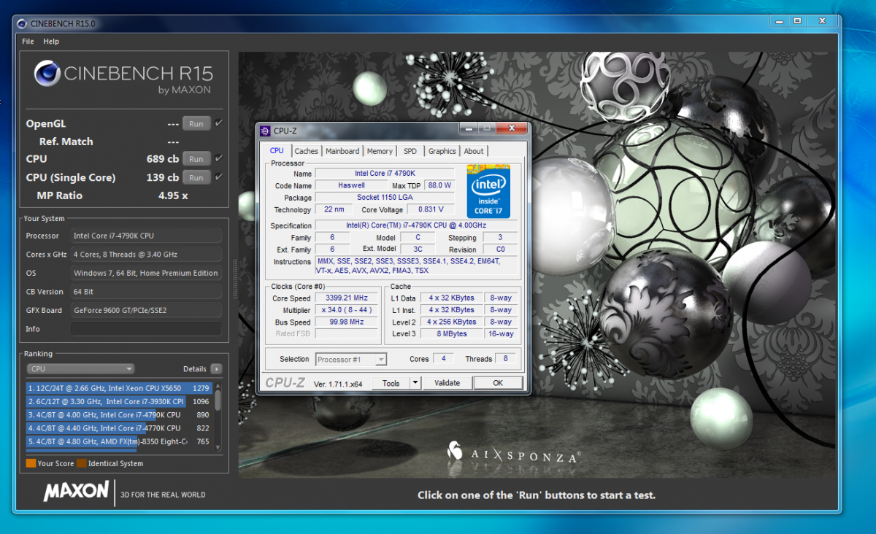Screen dimensions: 876x534
Task: Click the Cinebench R15 logo icon
Action: point(47,73)
